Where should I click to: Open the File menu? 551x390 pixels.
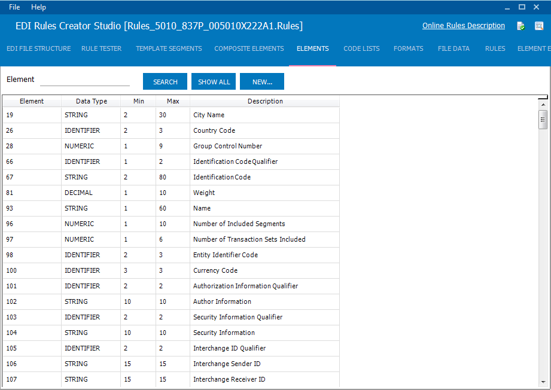[14, 7]
